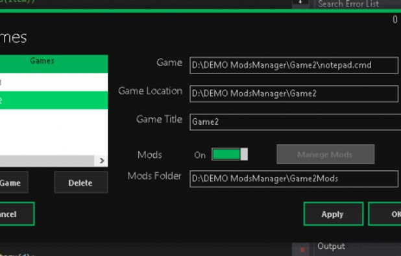This screenshot has width=401, height=256.
Task: Click the Cancel button
Action: pyautogui.click(x=17, y=214)
